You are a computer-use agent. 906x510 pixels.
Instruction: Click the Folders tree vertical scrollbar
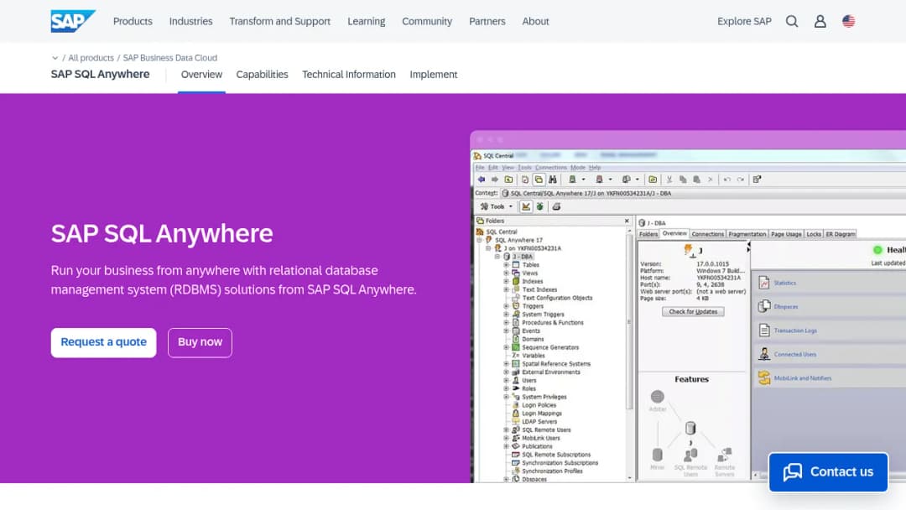pyautogui.click(x=629, y=353)
